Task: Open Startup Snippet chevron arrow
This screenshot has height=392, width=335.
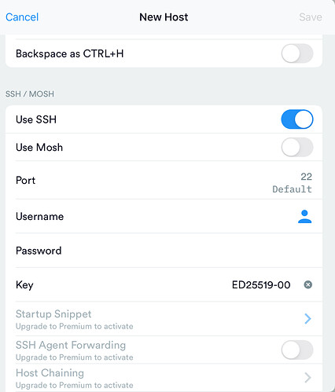Action: pyautogui.click(x=307, y=318)
